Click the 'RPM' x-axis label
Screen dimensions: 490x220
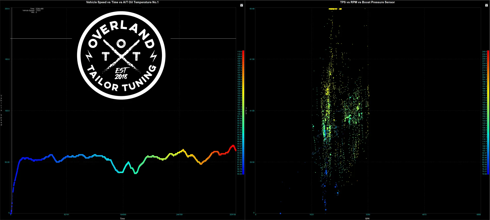tap(367, 218)
